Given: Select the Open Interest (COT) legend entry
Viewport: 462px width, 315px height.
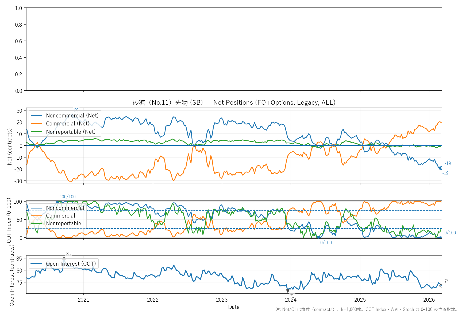Looking at the screenshot, I should click(x=71, y=264).
